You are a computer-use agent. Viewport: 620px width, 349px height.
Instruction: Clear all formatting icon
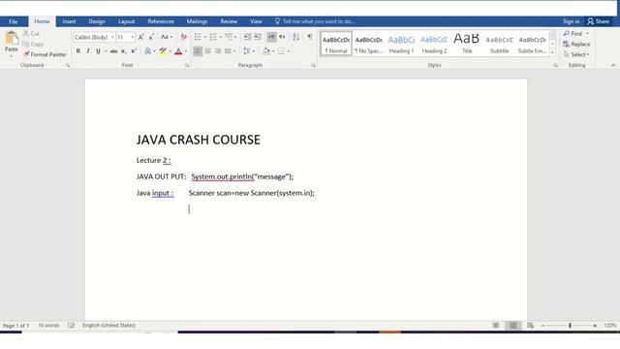[183, 37]
